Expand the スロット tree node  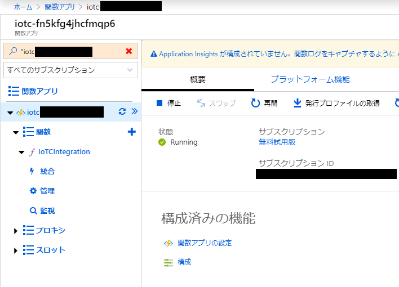coord(16,250)
